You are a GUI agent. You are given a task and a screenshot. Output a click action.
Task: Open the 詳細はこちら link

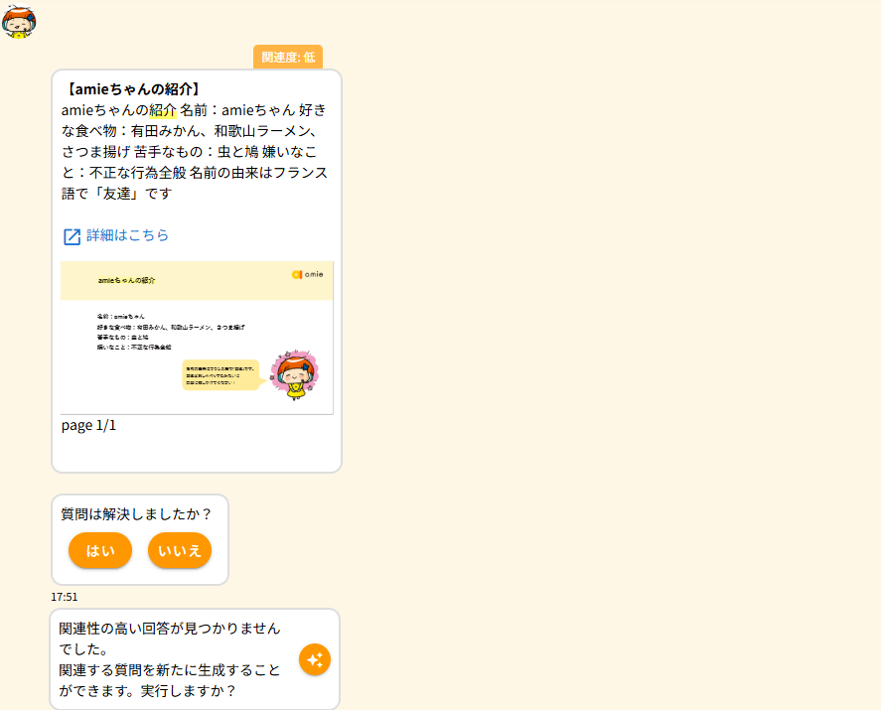pyautogui.click(x=127, y=235)
